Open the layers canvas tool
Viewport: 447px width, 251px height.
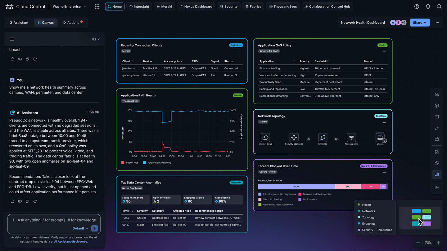tap(437, 106)
